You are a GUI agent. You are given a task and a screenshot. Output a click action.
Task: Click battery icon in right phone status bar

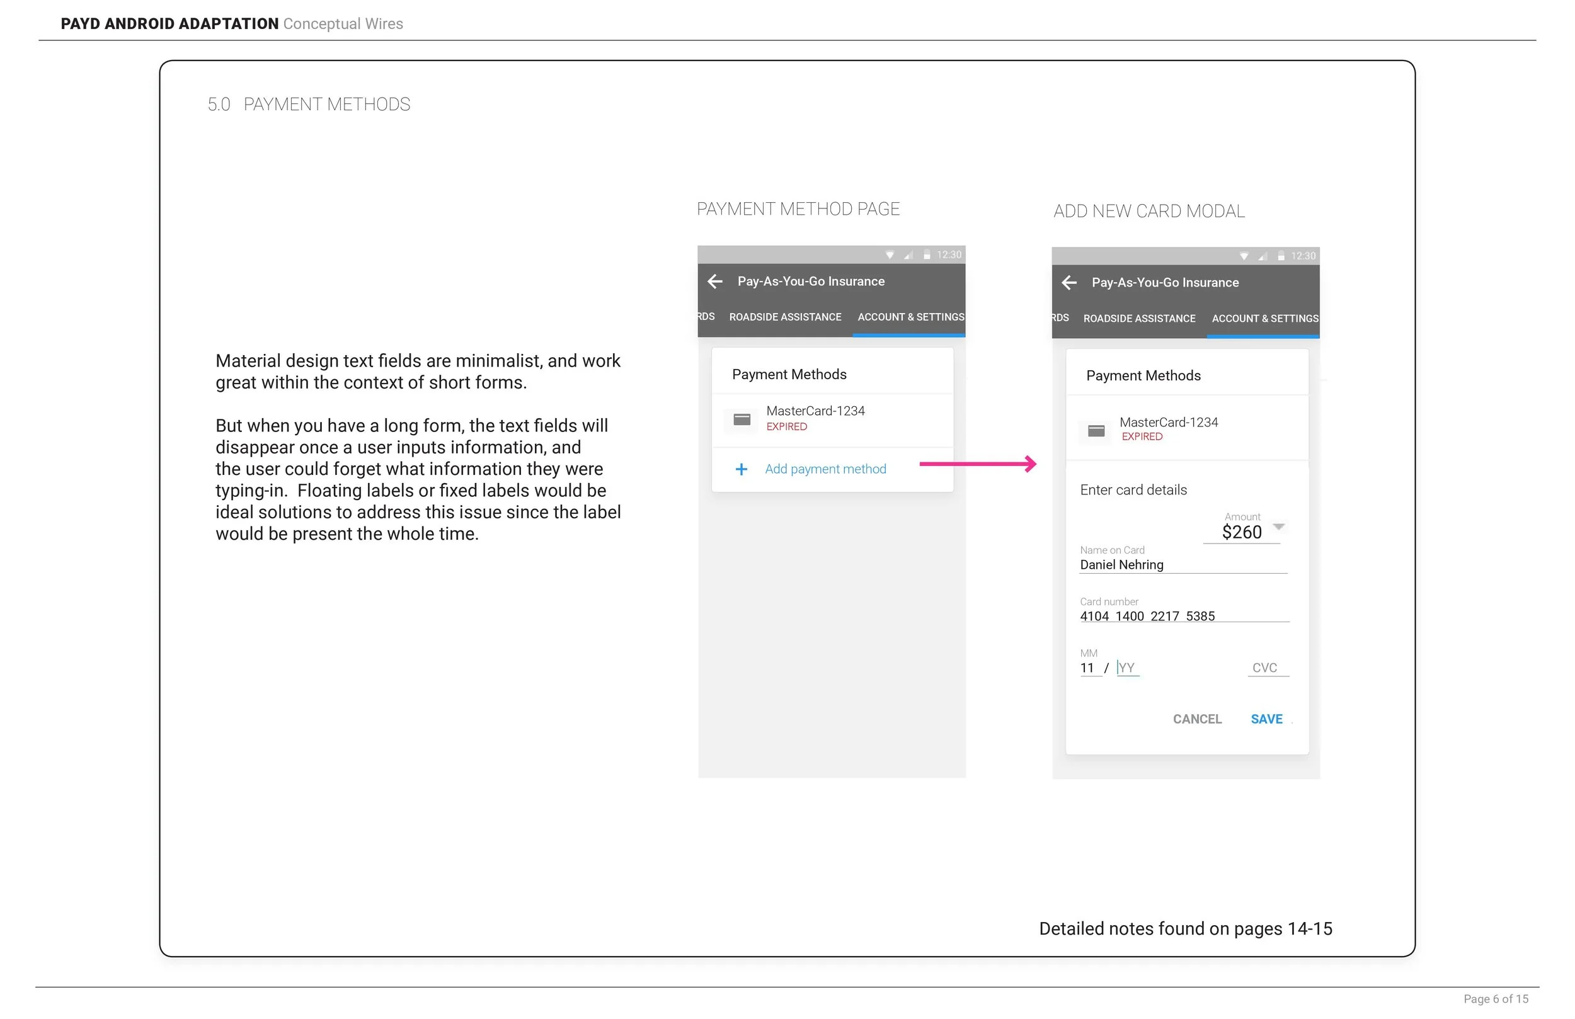pos(1281,256)
